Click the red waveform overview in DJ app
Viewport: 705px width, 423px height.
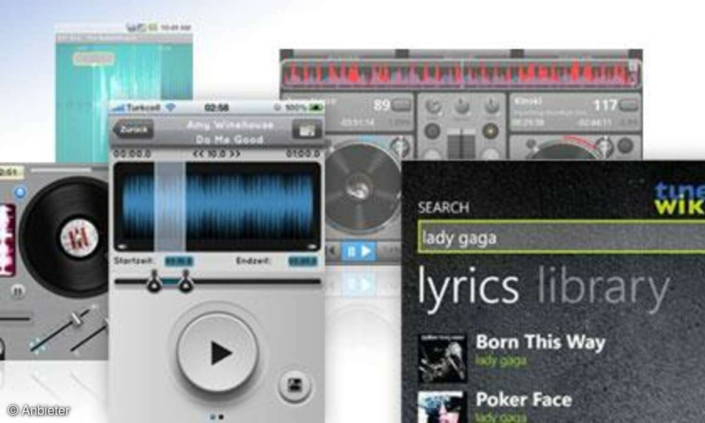point(461,75)
